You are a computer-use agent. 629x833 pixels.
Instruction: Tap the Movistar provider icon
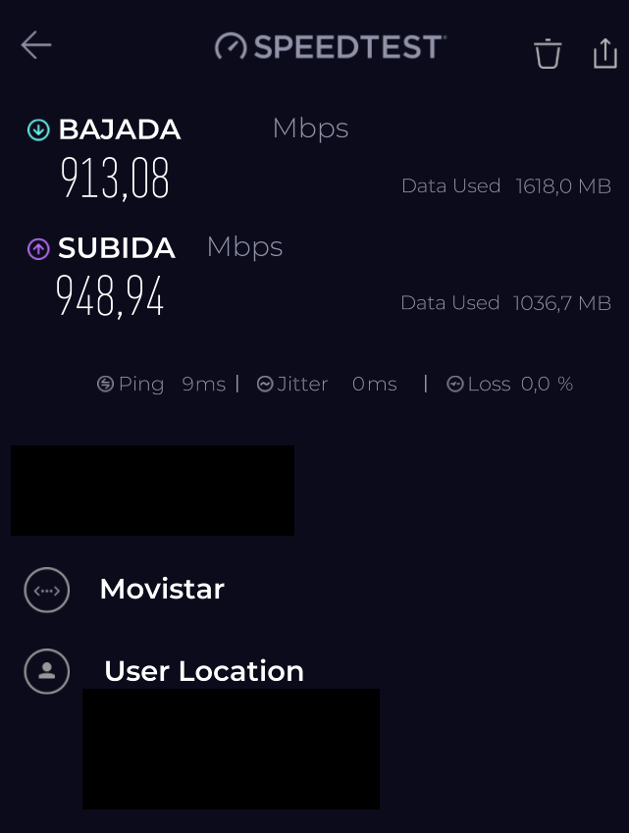pos(47,591)
